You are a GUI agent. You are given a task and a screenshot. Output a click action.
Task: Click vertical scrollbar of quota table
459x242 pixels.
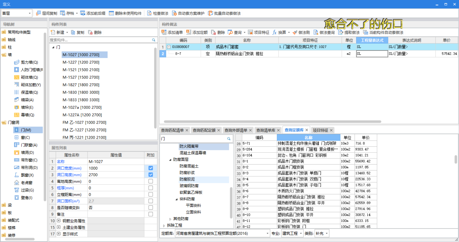click(x=455, y=159)
